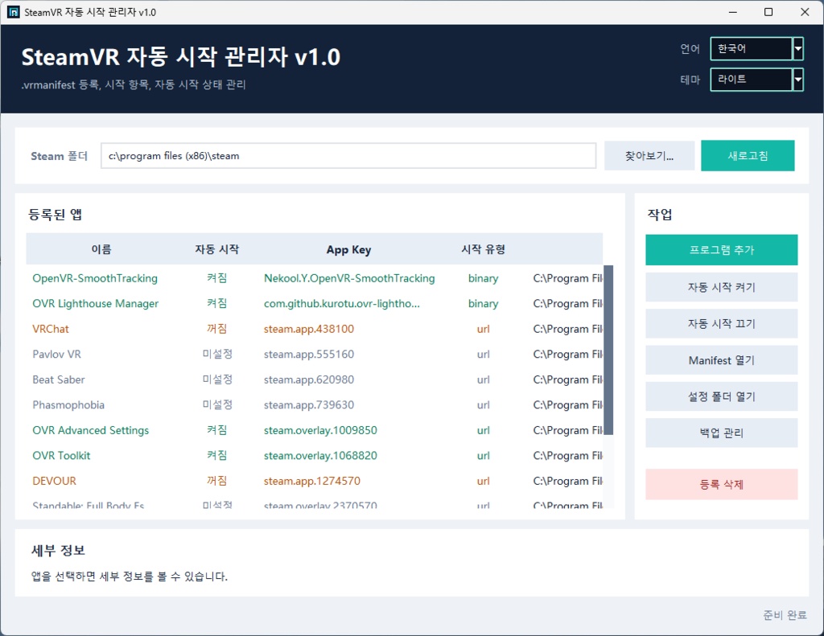Select the OVR Advanced Settings row
The height and width of the screenshot is (636, 824).
[x=315, y=430]
